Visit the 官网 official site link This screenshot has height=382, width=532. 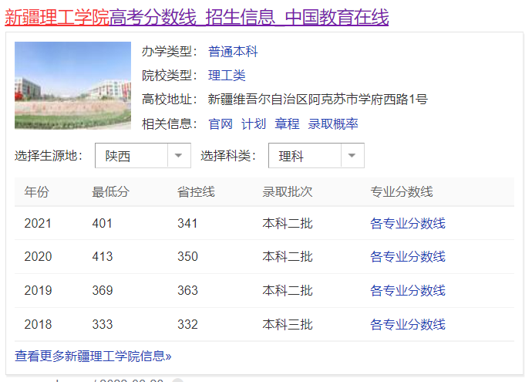pyautogui.click(x=221, y=124)
